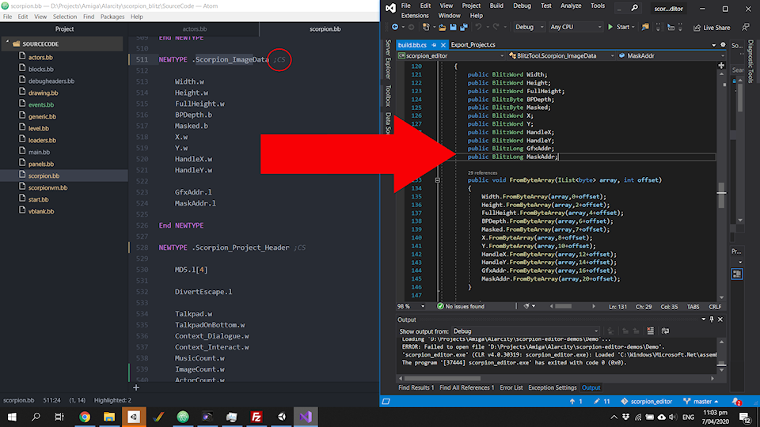The height and width of the screenshot is (427, 760).
Task: Open the Any CPU platform dropdown
Action: (574, 27)
